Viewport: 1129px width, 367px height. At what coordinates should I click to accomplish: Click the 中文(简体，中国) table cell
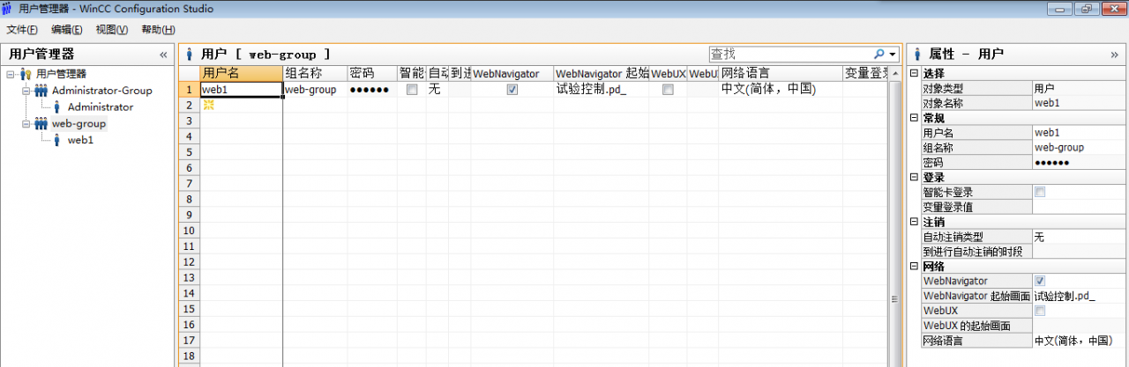tap(781, 90)
